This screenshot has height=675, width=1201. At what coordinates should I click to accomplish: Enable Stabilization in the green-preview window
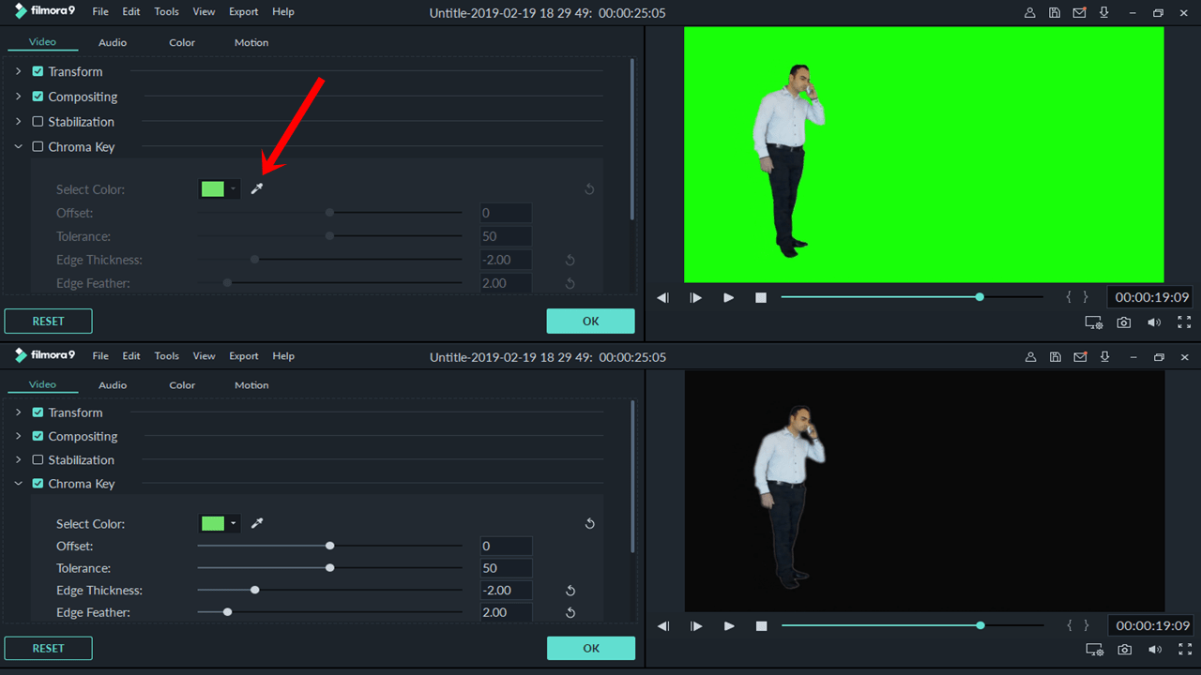click(38, 122)
